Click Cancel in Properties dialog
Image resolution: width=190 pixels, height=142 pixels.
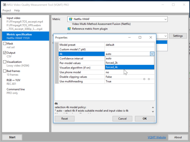click(x=122, y=119)
